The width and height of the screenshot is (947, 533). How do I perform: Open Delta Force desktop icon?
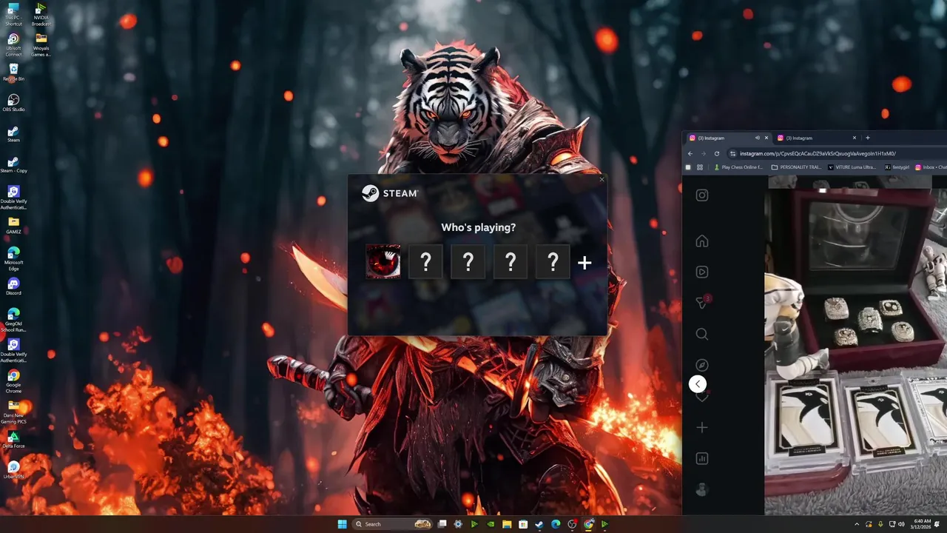click(13, 440)
